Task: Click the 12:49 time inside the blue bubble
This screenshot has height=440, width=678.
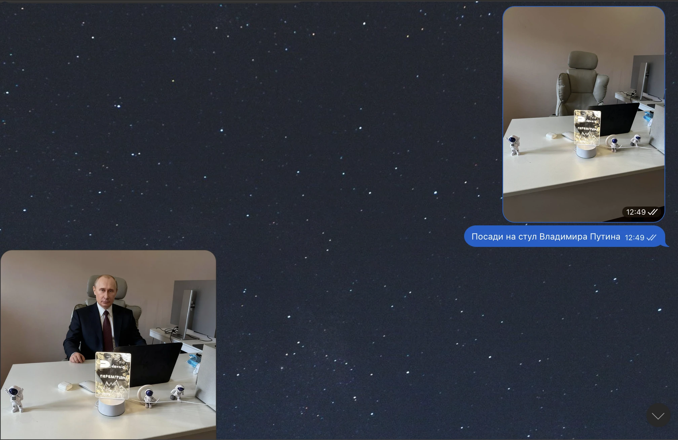Action: click(634, 237)
